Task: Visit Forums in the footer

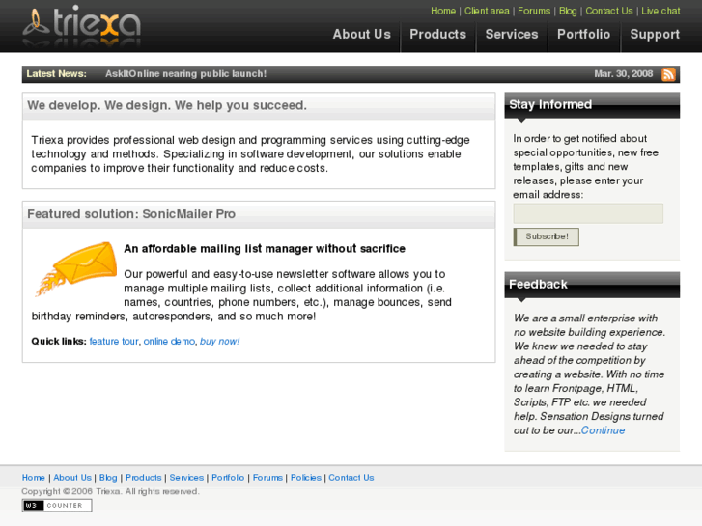Action: [267, 478]
